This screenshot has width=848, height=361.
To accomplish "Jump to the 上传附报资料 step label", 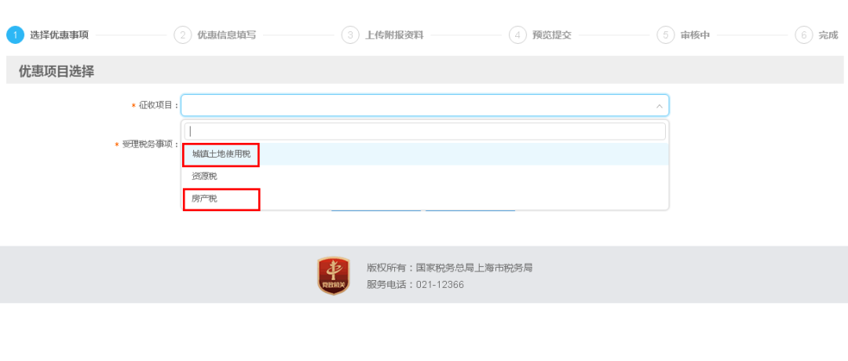I will point(394,35).
